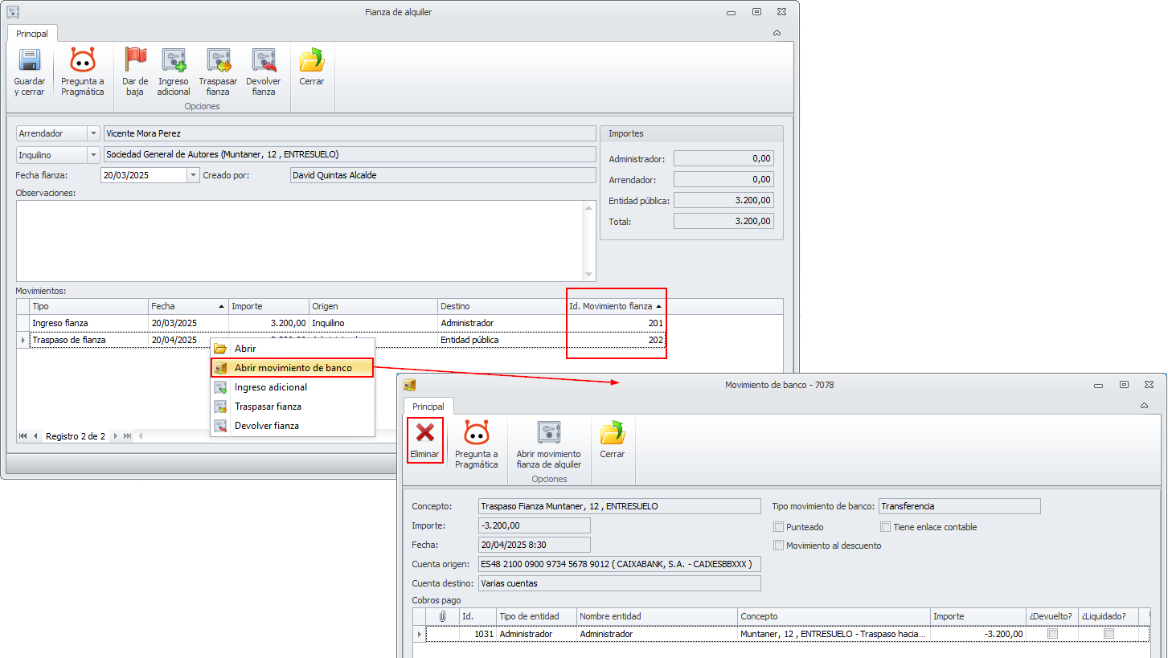Minimize the Fianza de alquiler window

731,12
